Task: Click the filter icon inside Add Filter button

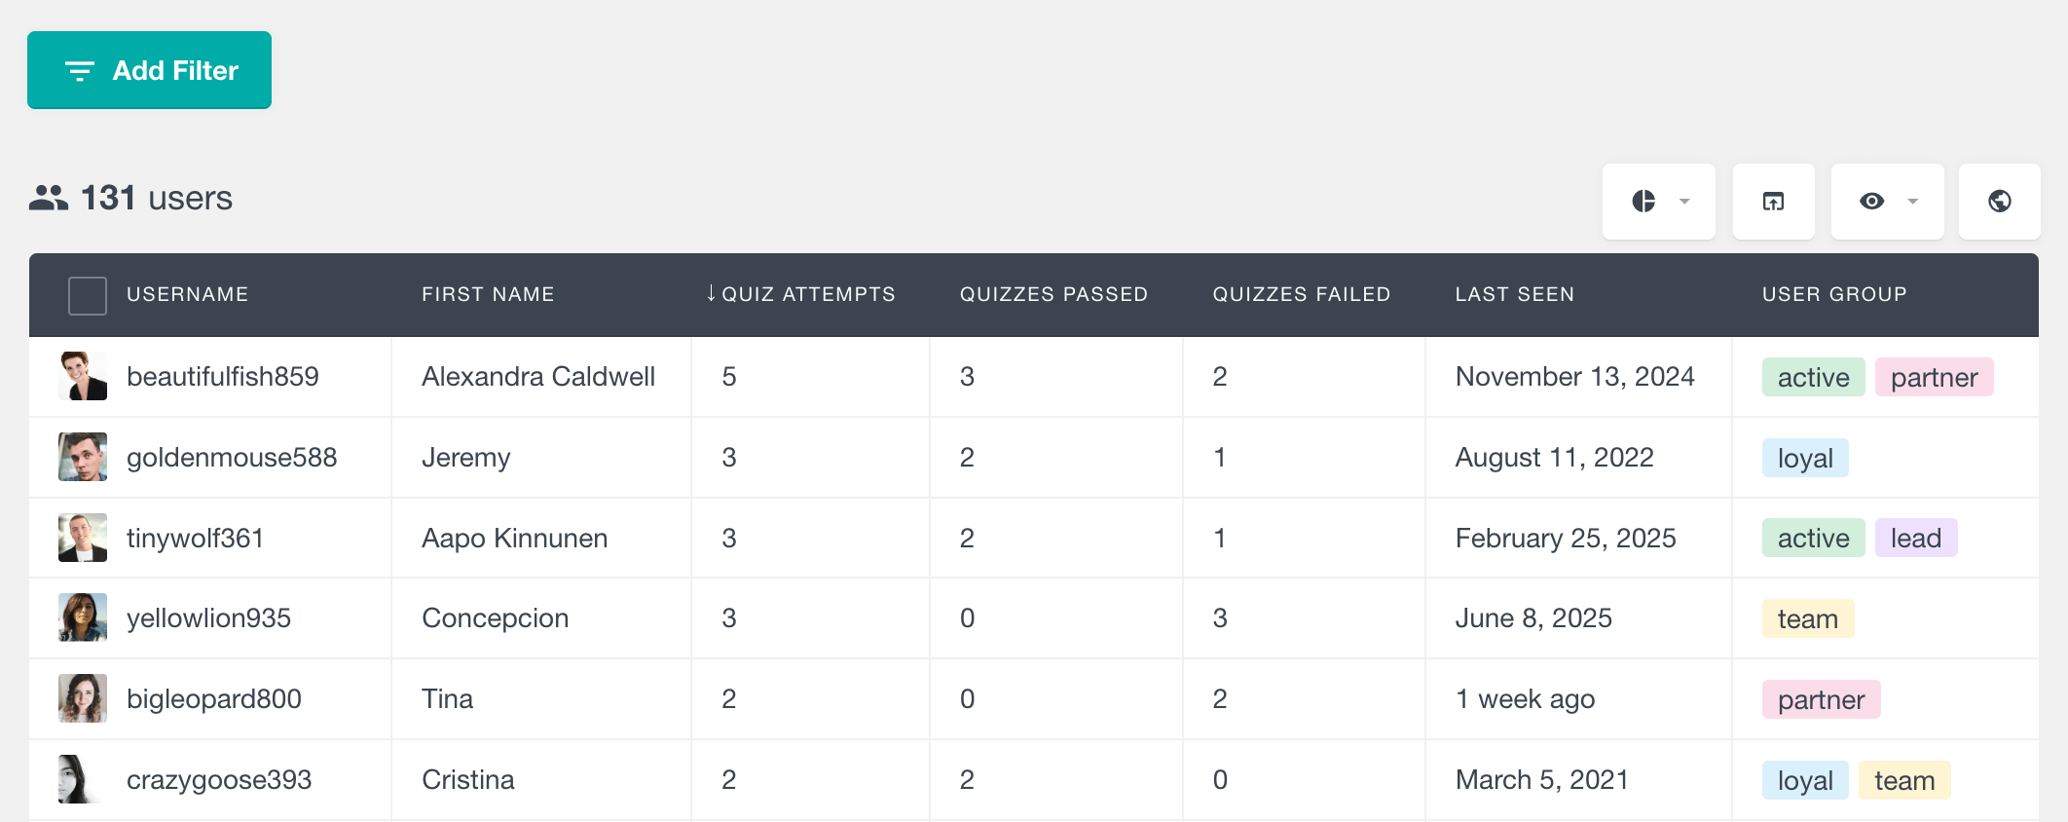Action: click(79, 69)
